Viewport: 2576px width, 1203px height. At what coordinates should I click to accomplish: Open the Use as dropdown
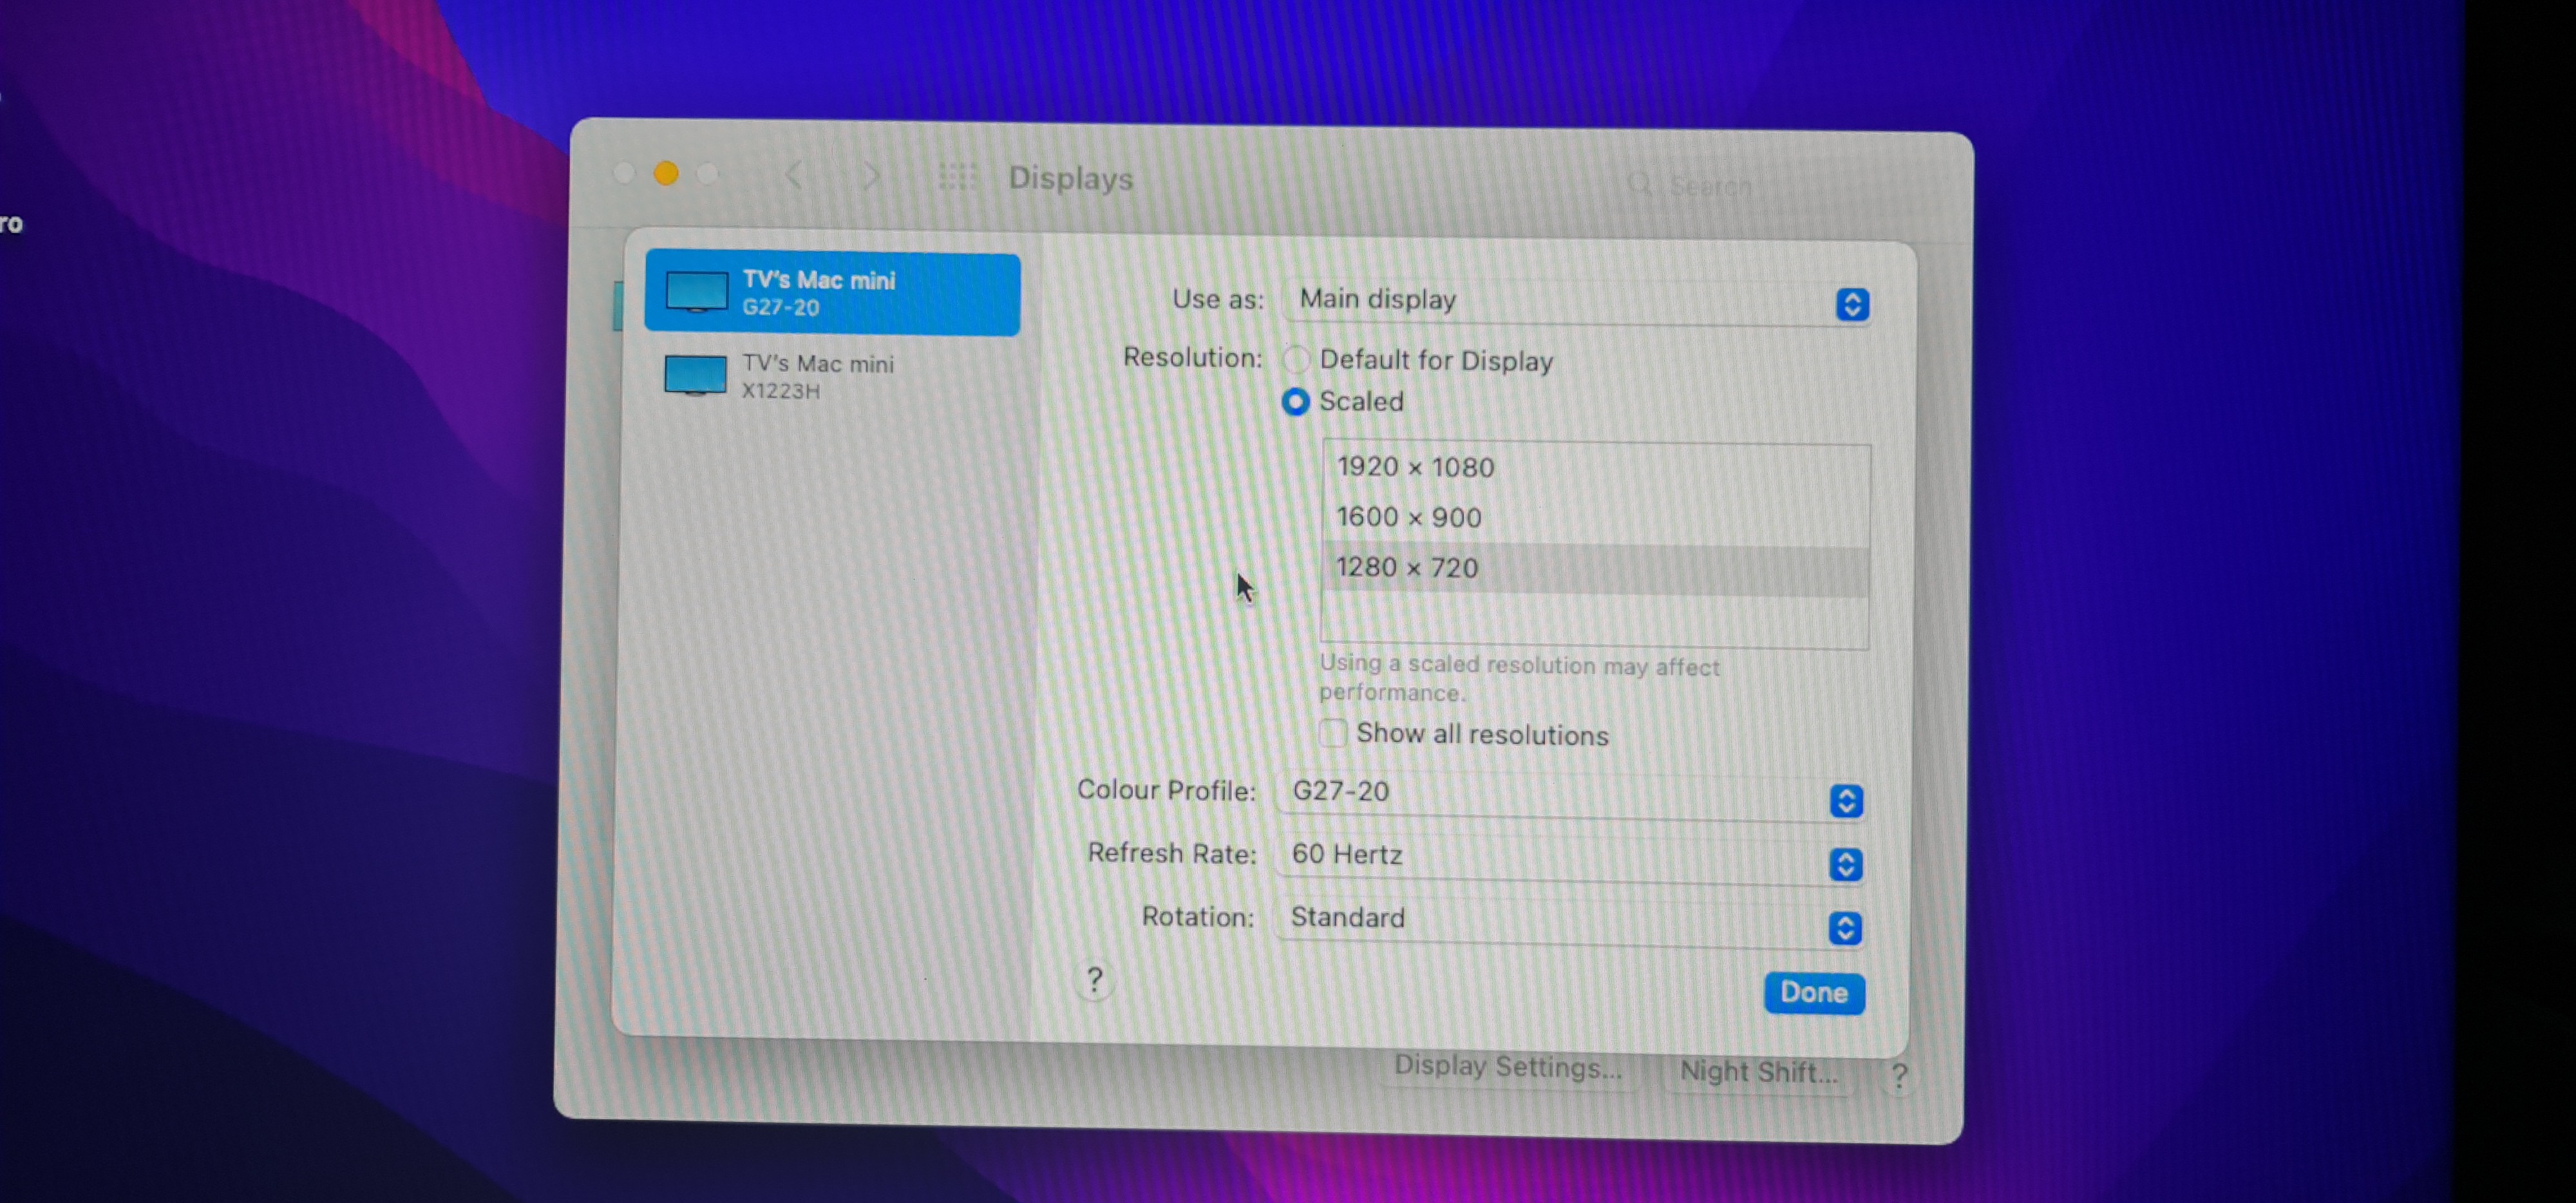pyautogui.click(x=1852, y=304)
